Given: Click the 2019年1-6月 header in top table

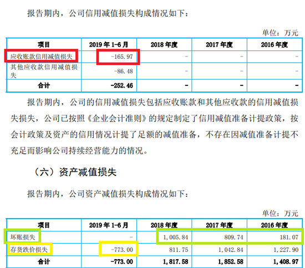Looking at the screenshot, I should tap(109, 44).
